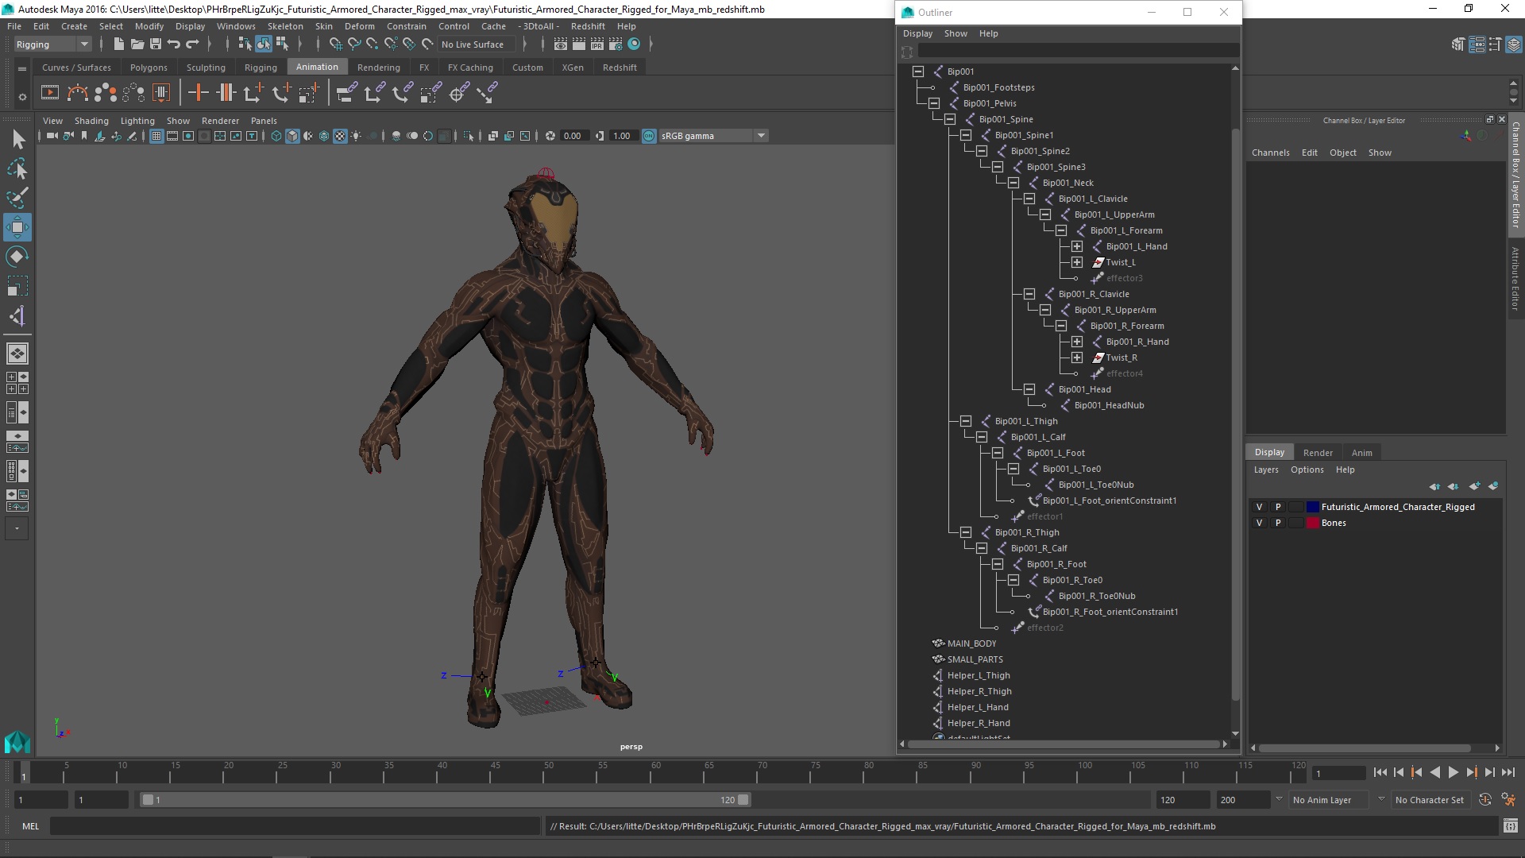Open Animation preferences icon
The width and height of the screenshot is (1525, 858).
[x=1508, y=800]
